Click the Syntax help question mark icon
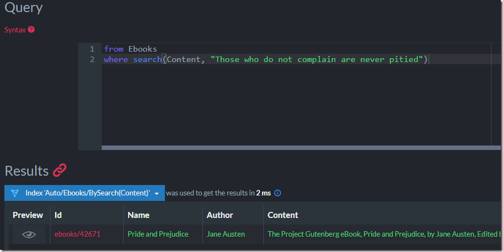This screenshot has height=252, width=503. pos(31,30)
